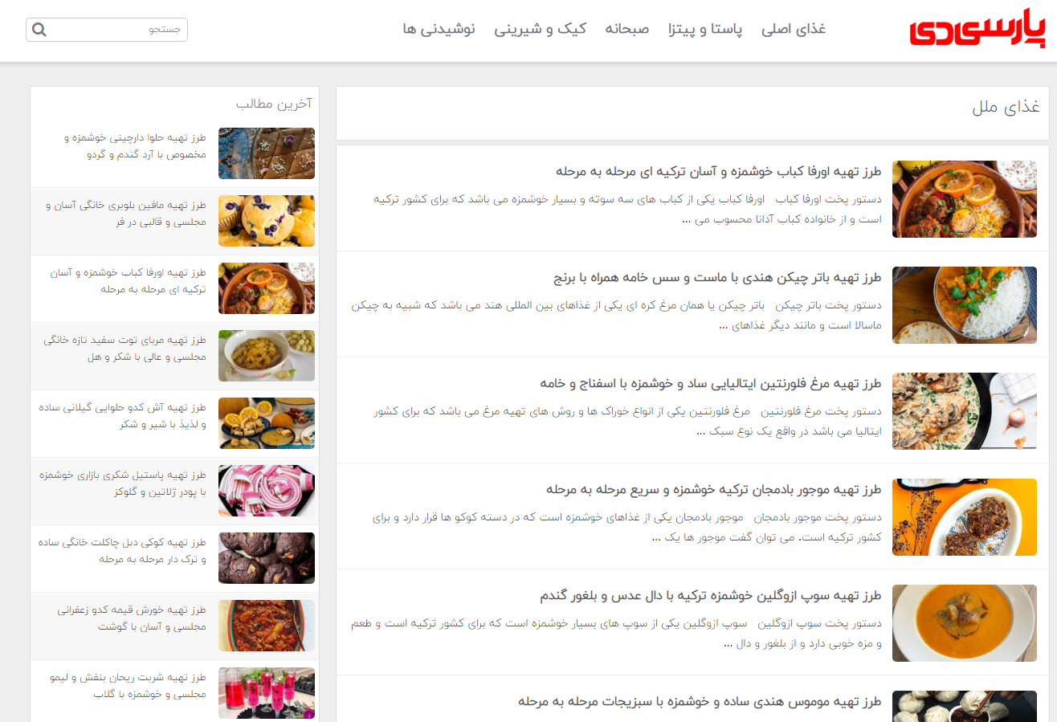
Task: Click the موجور بادمجان thumbnail image
Action: click(965, 517)
